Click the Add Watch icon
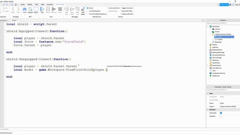The height and width of the screenshot is (135, 240). (83, 9)
